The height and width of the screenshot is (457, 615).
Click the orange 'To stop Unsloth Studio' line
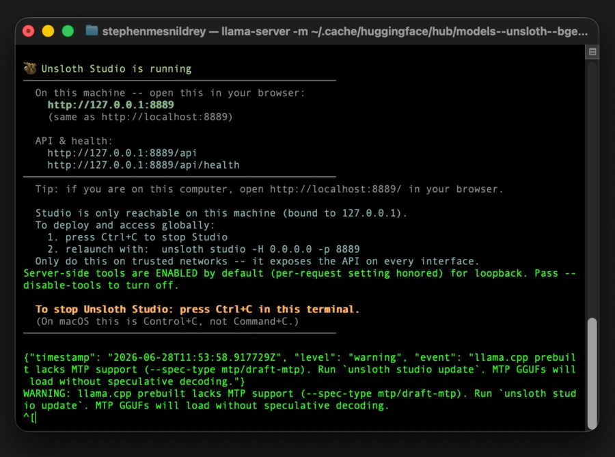197,309
